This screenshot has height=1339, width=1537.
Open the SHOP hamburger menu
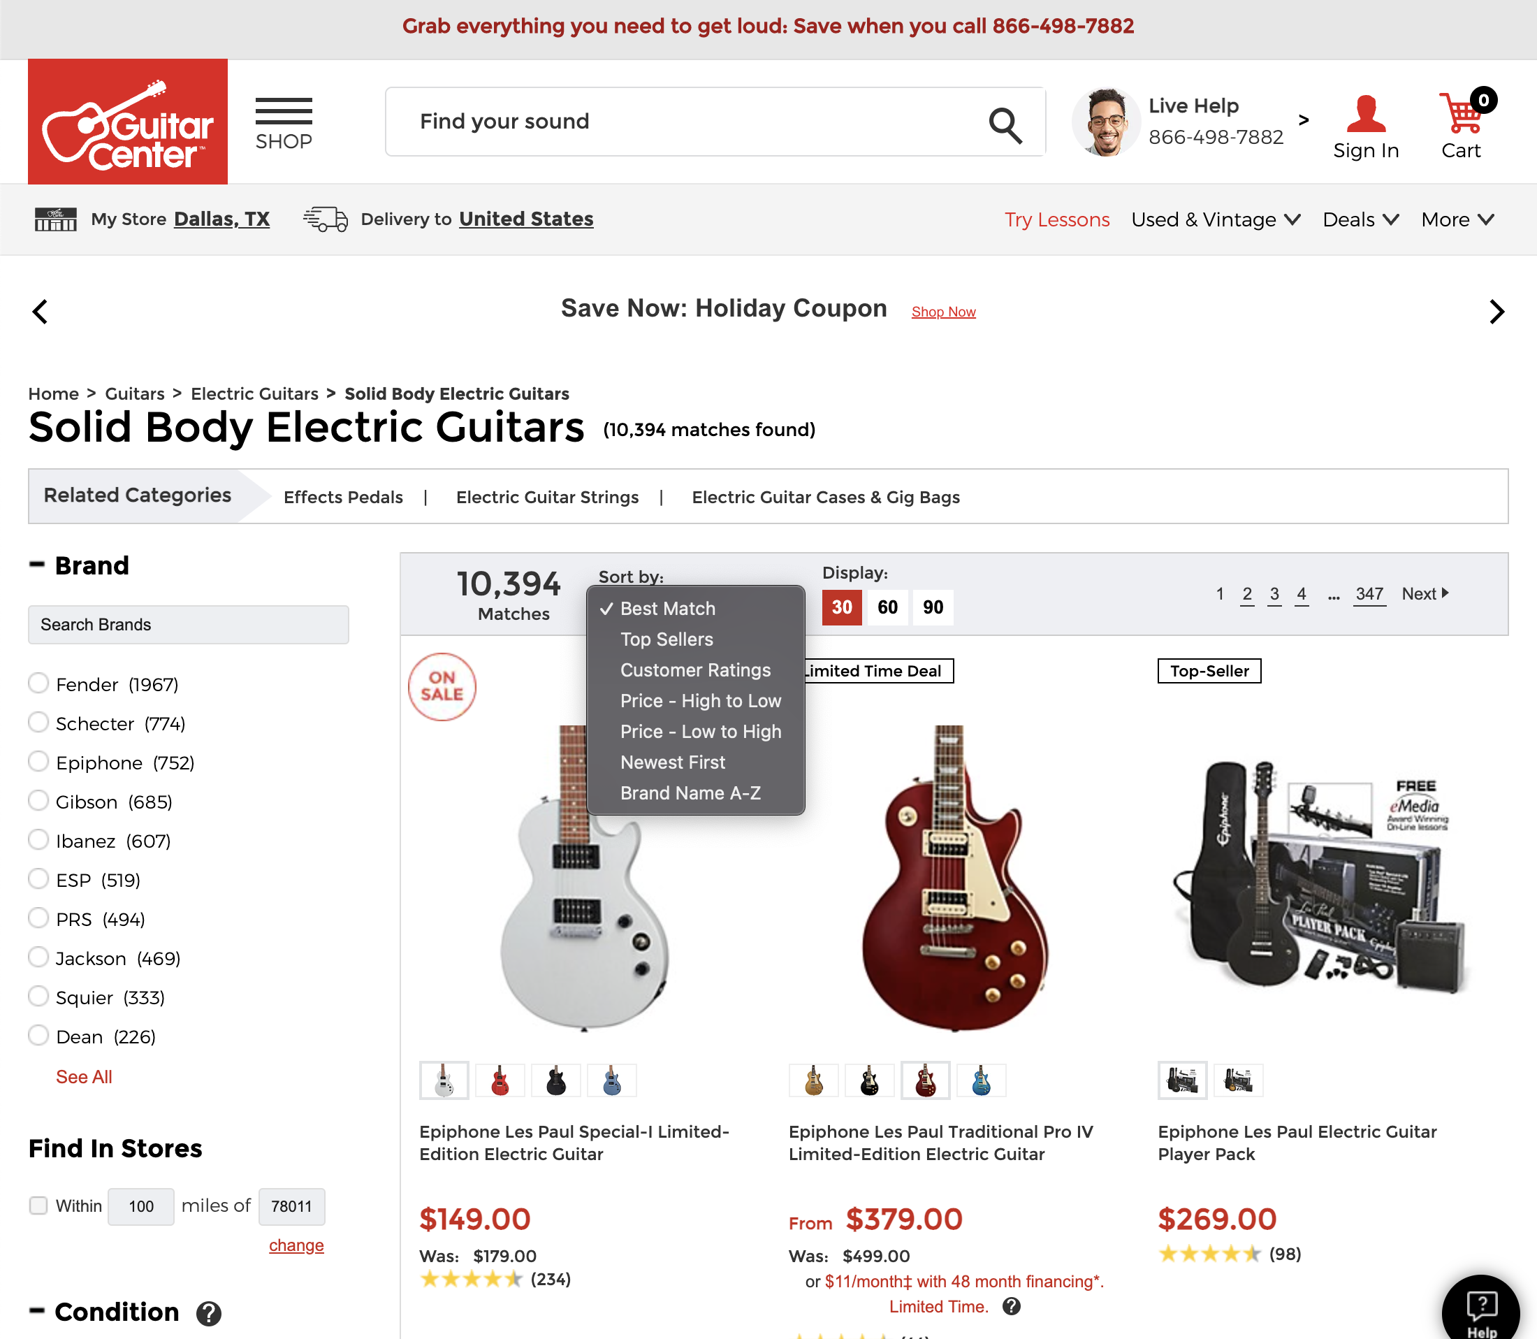(x=283, y=122)
